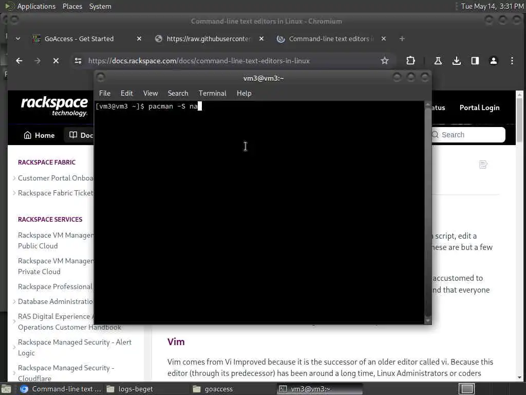Image resolution: width=526 pixels, height=395 pixels.
Task: Click the browser page vertical scrollbar
Action: point(519,236)
